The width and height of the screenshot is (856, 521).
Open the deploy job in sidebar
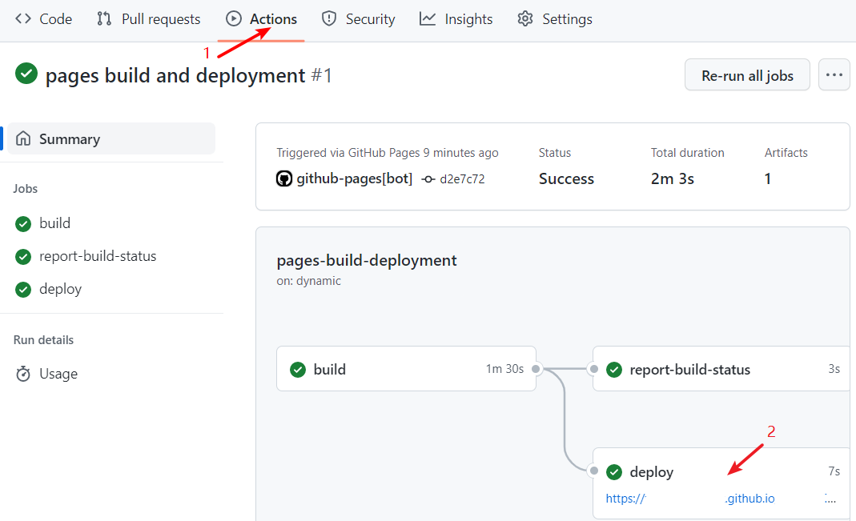[60, 289]
